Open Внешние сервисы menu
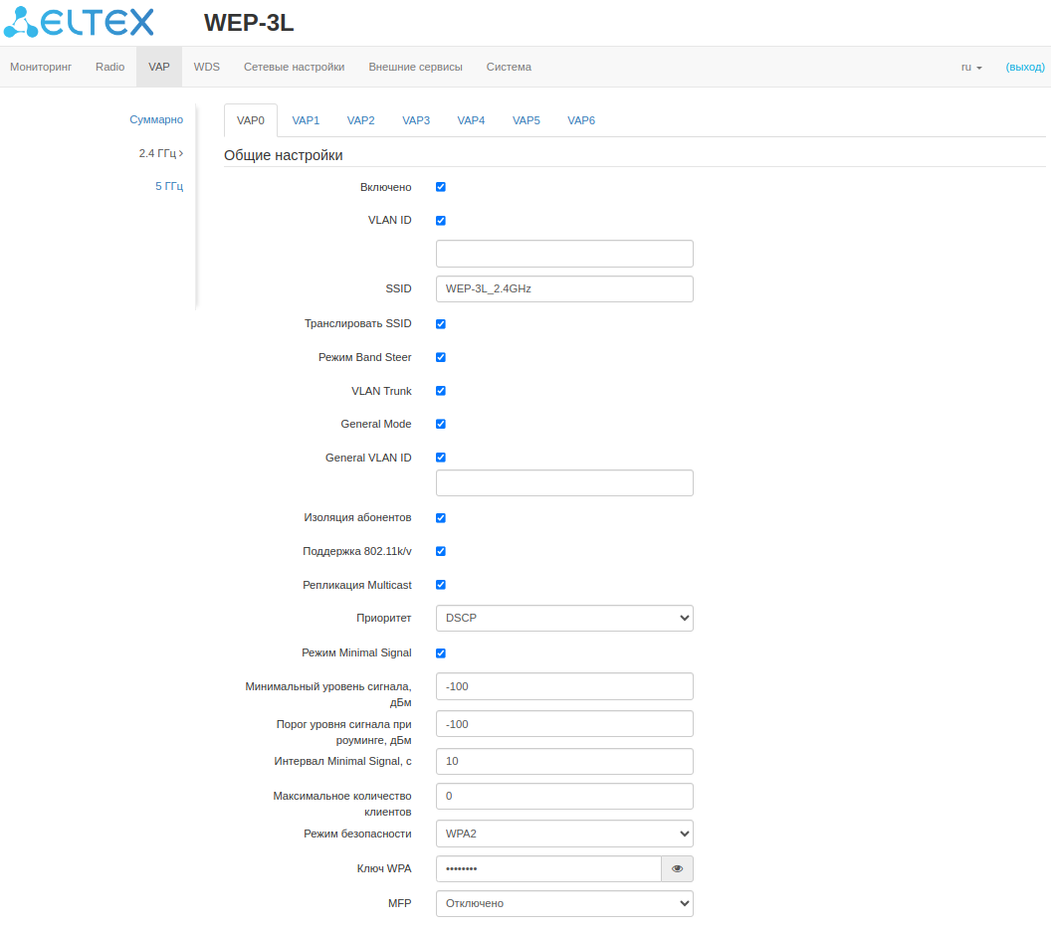 pos(416,67)
